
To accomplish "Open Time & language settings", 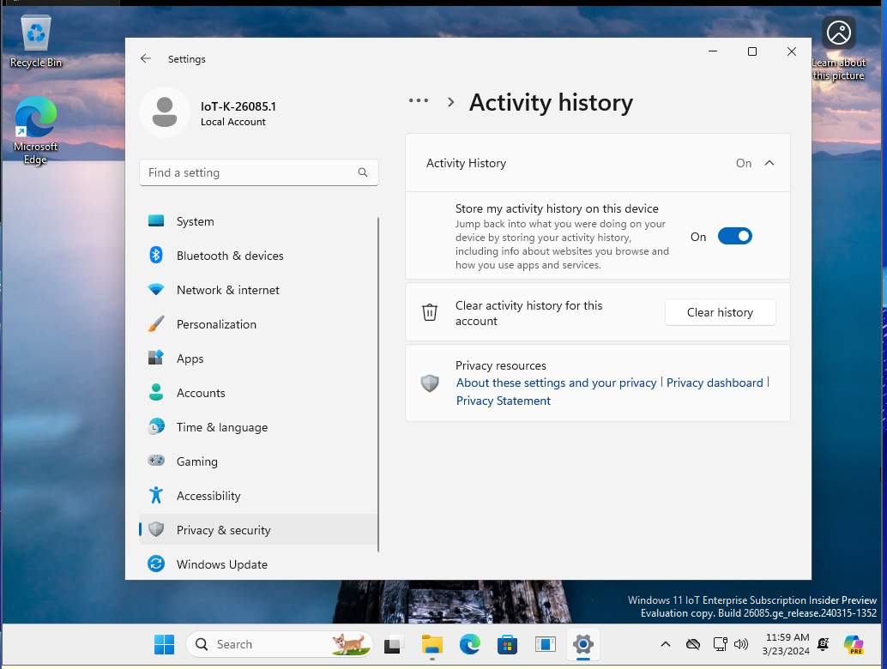I will 258,427.
